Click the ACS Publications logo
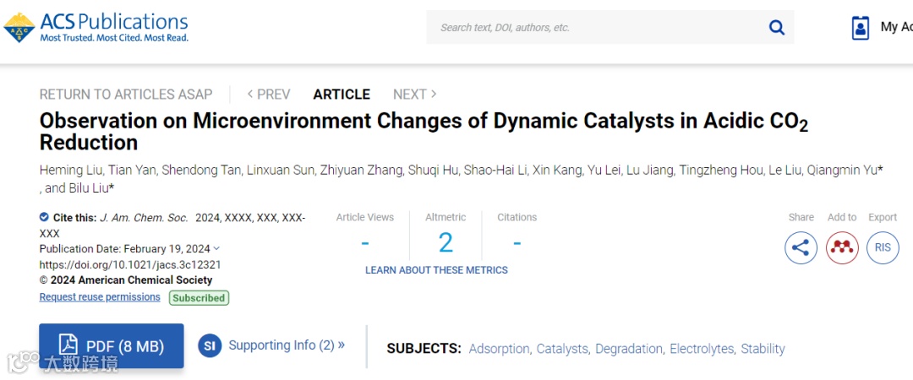This screenshot has width=913, height=380. pyautogui.click(x=96, y=27)
